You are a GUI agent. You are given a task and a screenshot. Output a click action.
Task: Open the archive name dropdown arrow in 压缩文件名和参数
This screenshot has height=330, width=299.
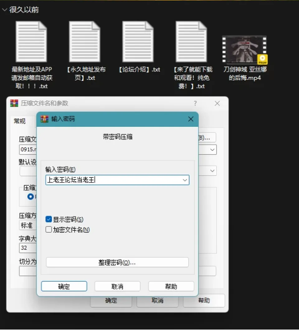[212, 150]
